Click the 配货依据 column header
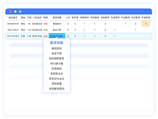The height and width of the screenshot is (119, 158). point(57,18)
